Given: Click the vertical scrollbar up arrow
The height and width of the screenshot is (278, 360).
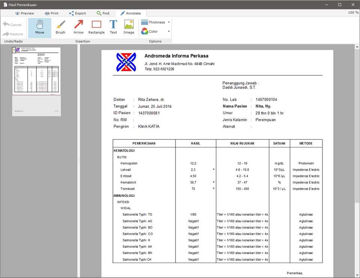Looking at the screenshot, I should (357, 47).
